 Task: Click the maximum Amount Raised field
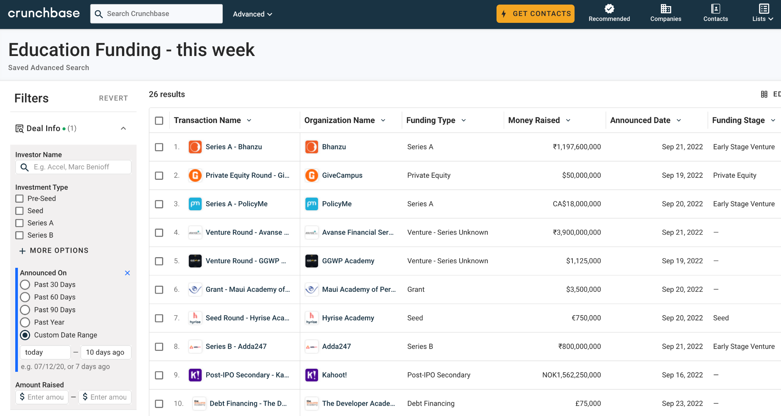pyautogui.click(x=105, y=397)
